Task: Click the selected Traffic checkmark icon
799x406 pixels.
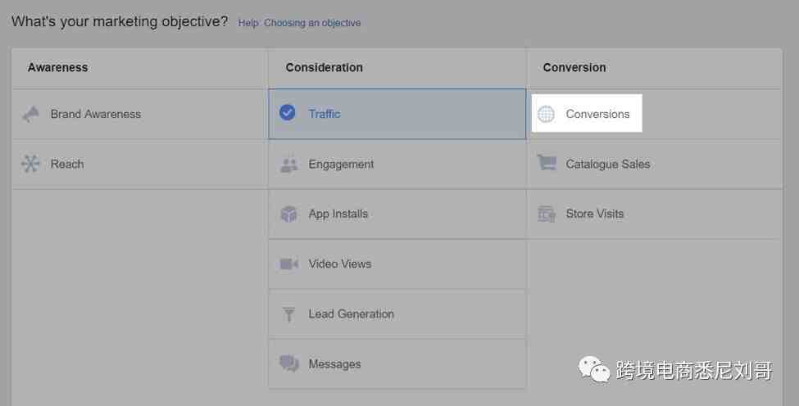Action: pyautogui.click(x=288, y=112)
